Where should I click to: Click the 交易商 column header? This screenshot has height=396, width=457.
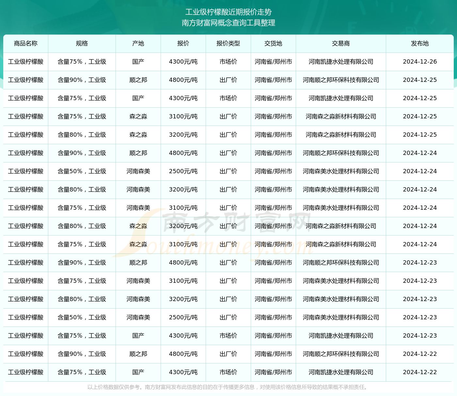pos(341,43)
